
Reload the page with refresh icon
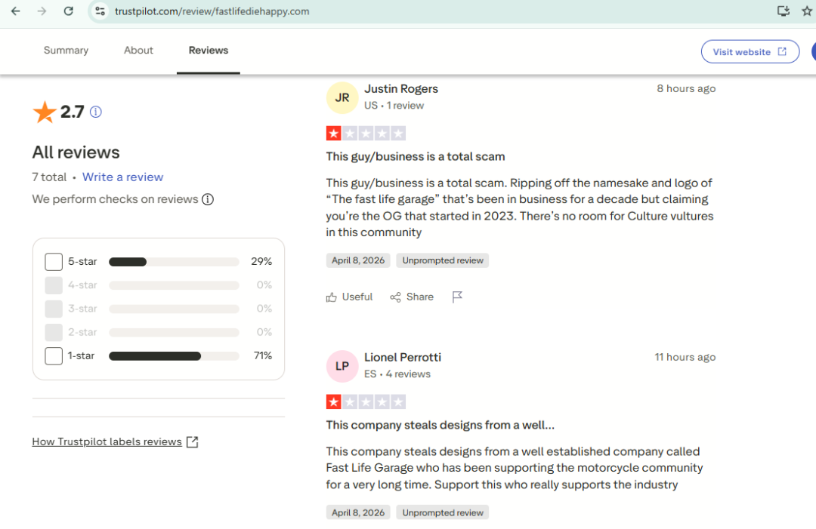click(x=69, y=11)
